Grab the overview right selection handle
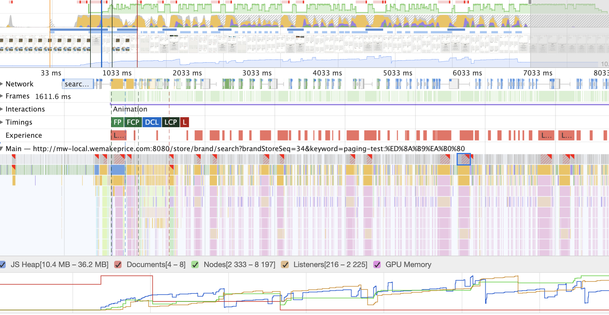 (x=530, y=2)
